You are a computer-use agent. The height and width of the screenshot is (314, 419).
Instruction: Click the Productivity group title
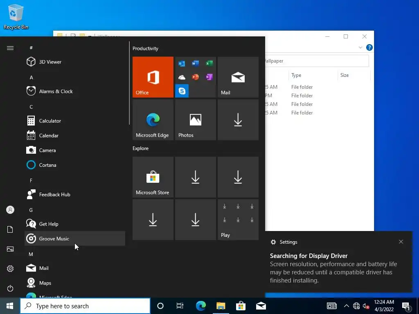(x=145, y=48)
